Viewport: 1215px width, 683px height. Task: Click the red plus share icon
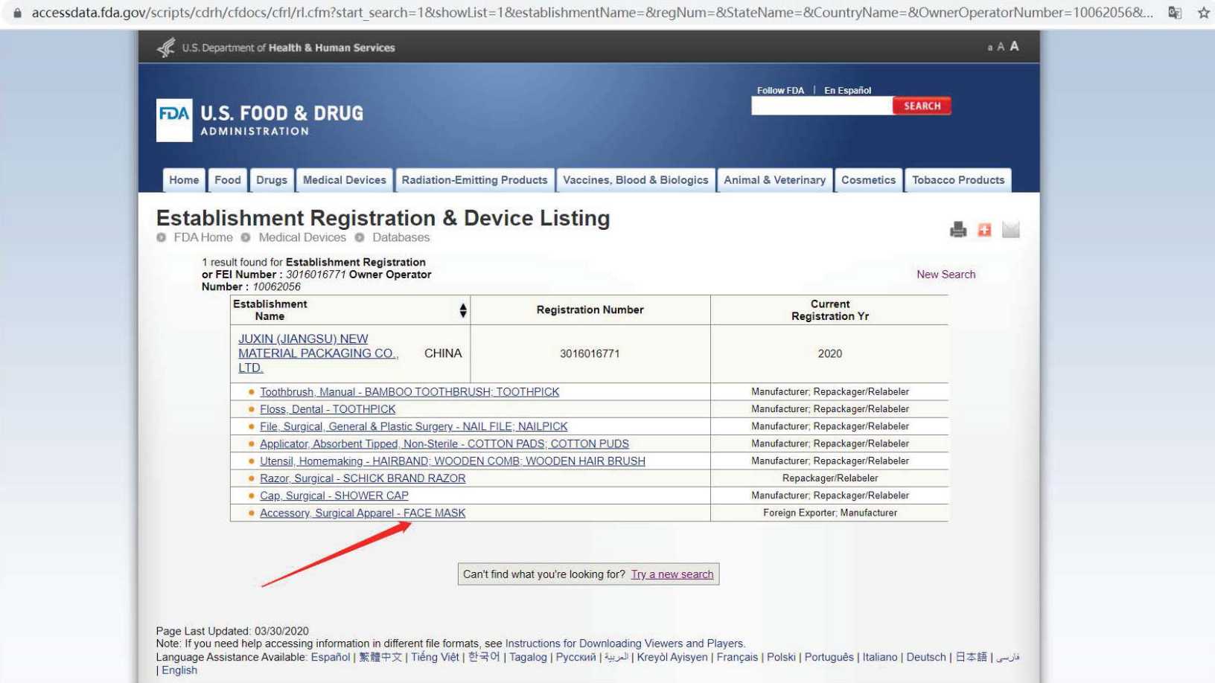(x=984, y=230)
